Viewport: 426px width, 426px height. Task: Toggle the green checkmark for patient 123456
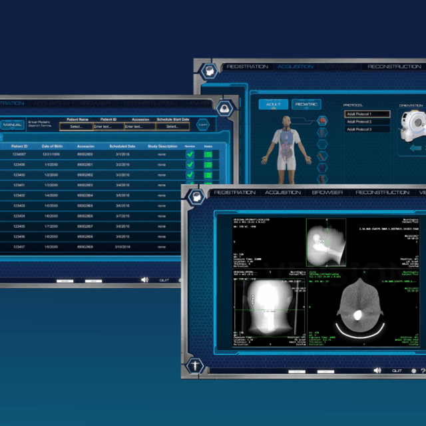(190, 164)
